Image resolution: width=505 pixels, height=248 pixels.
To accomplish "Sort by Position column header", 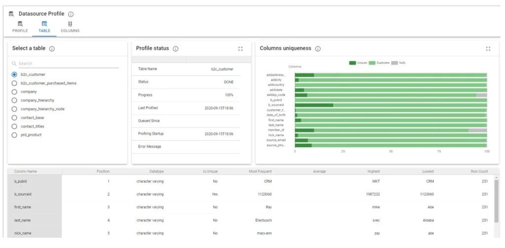I will [x=103, y=172].
